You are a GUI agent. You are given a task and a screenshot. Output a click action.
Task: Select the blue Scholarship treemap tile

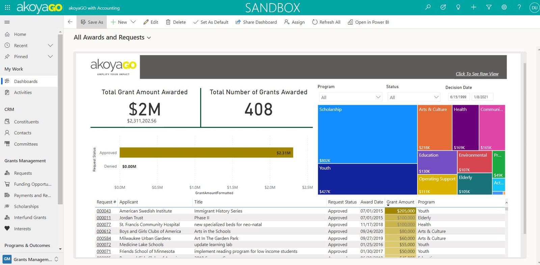coord(367,134)
